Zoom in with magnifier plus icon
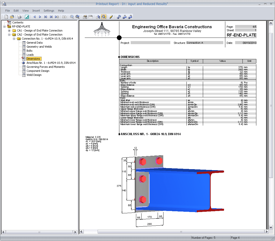The width and height of the screenshot is (275, 241). tap(72, 17)
